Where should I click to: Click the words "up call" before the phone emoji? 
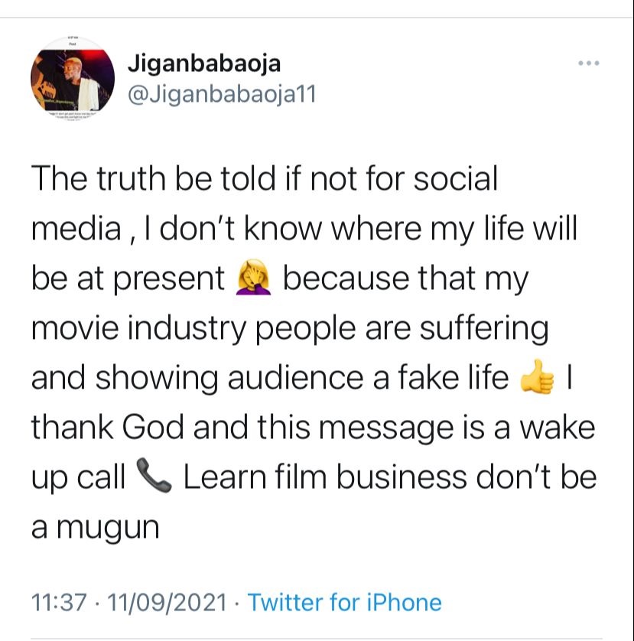(78, 478)
